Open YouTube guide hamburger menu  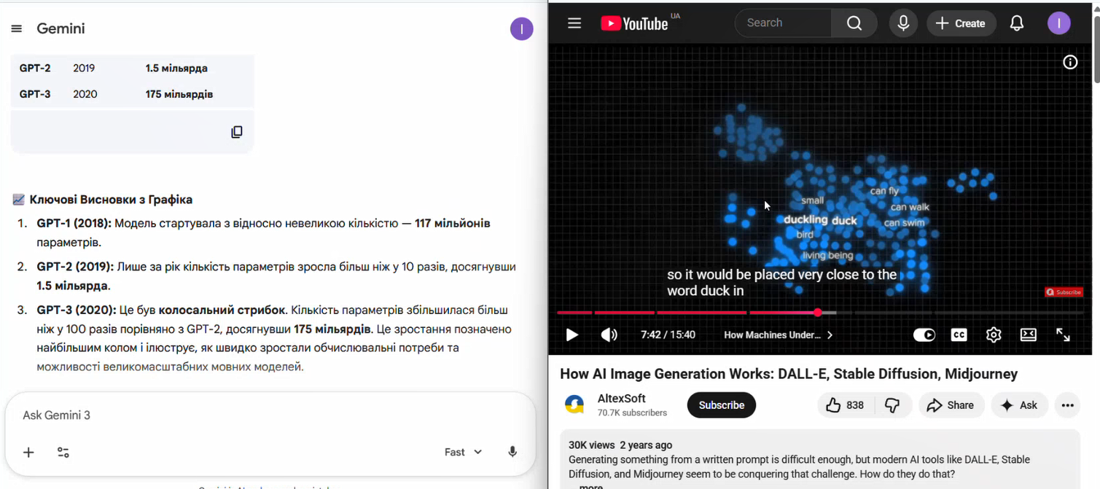click(x=574, y=23)
